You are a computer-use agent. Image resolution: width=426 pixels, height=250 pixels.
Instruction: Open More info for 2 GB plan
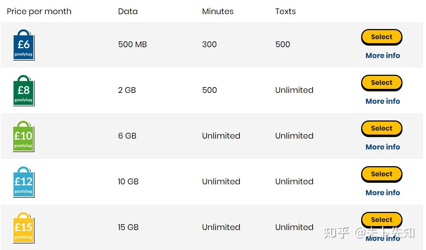[383, 101]
